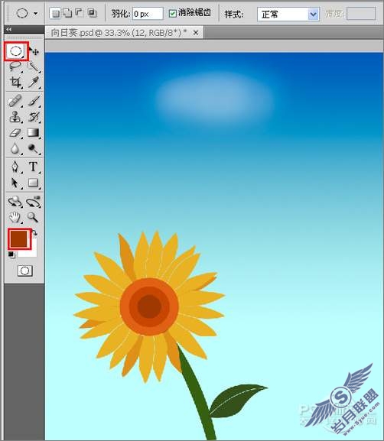Switch to the 向日葵.psd document tab
The image size is (384, 441).
(119, 33)
